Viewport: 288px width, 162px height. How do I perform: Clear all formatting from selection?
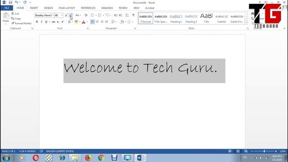click(x=86, y=15)
